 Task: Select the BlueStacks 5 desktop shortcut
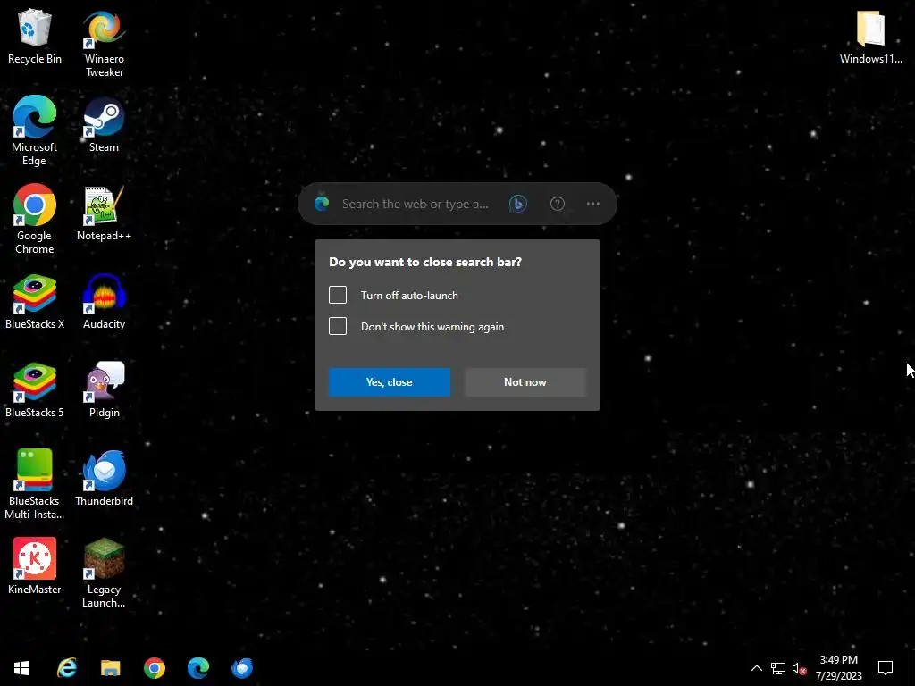point(35,390)
